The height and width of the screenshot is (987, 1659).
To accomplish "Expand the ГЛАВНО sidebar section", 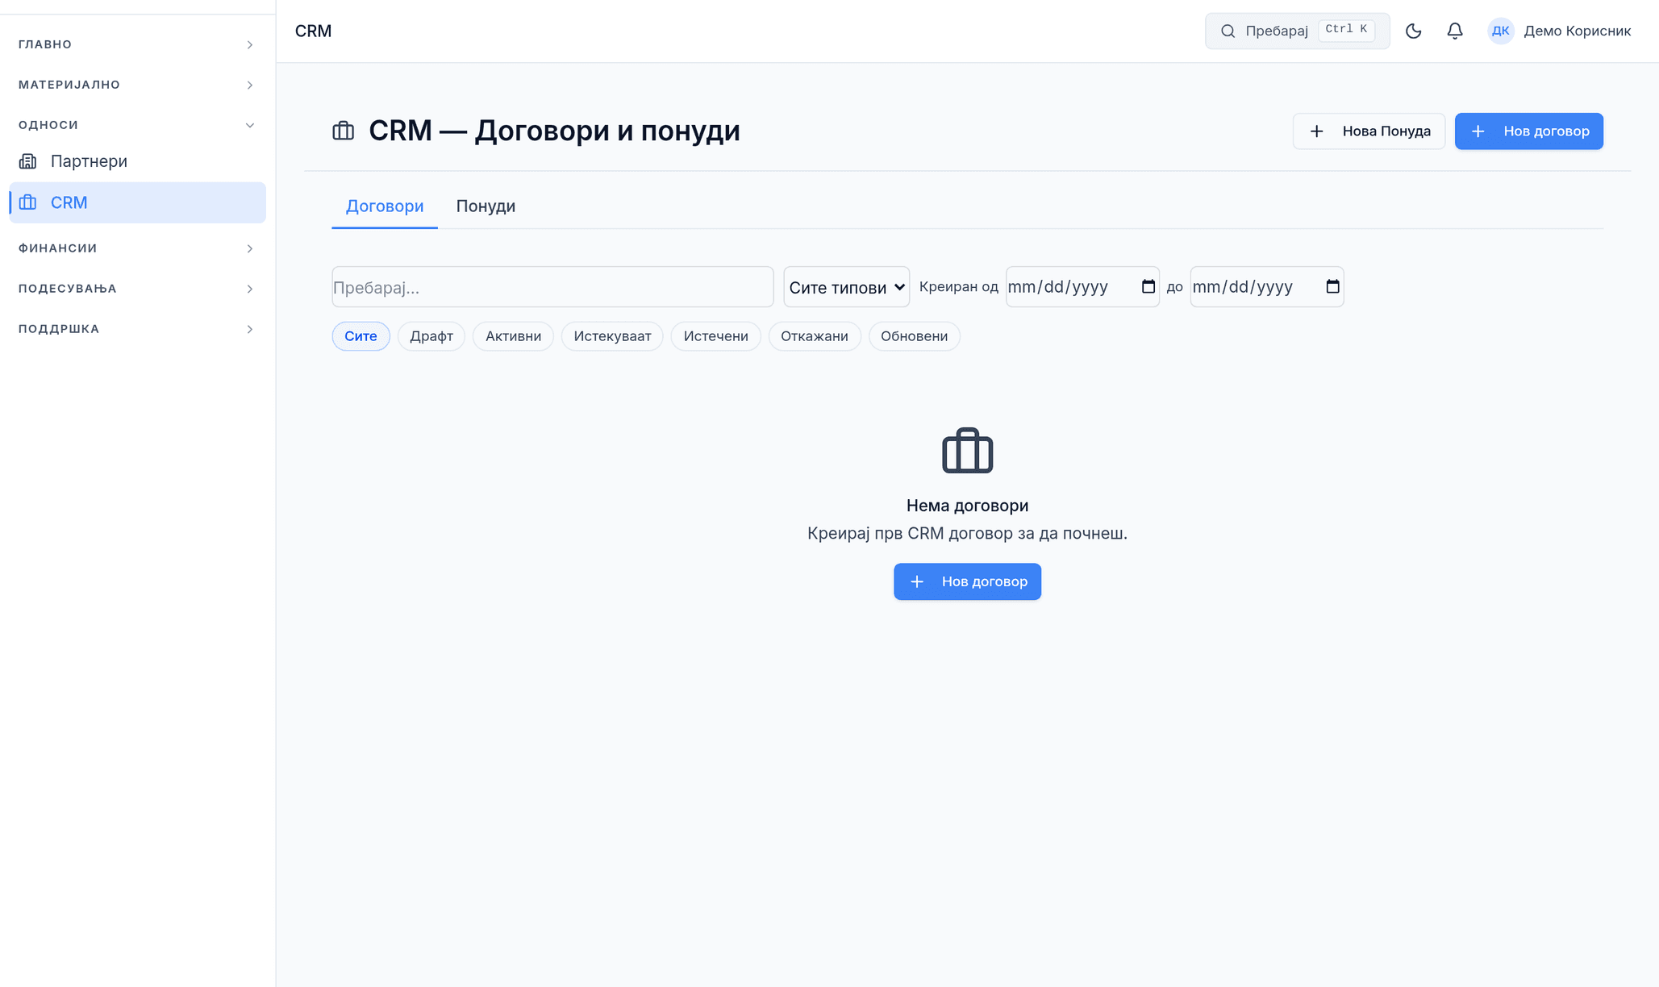I will 137,44.
